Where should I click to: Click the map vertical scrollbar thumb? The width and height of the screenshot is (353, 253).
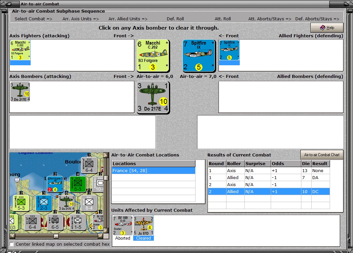[x=106, y=178]
